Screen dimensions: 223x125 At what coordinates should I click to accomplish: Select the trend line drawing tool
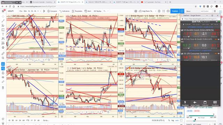[3, 21]
